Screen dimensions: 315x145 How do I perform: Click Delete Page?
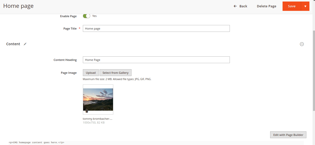coord(266,6)
